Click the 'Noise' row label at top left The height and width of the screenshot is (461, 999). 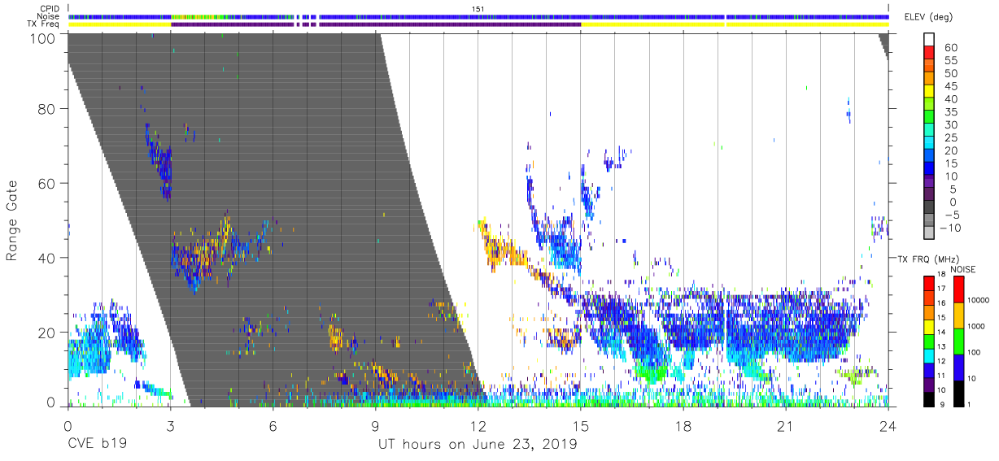pos(49,16)
